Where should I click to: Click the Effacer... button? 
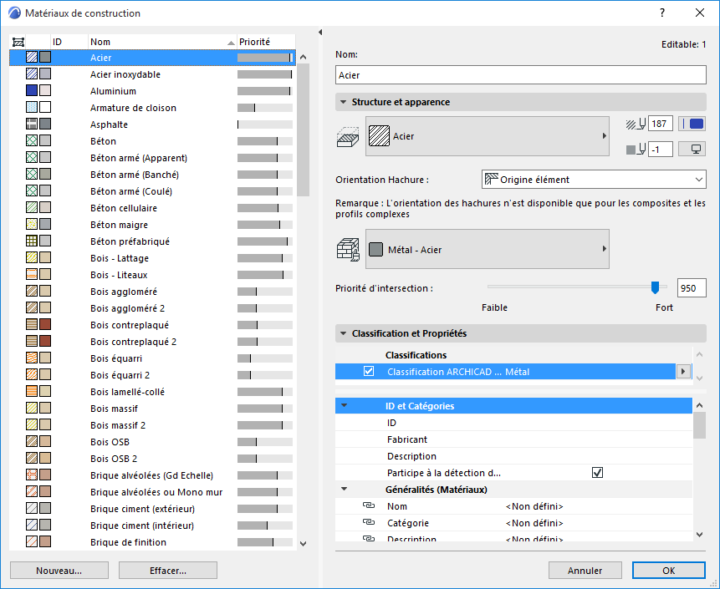coord(168,571)
